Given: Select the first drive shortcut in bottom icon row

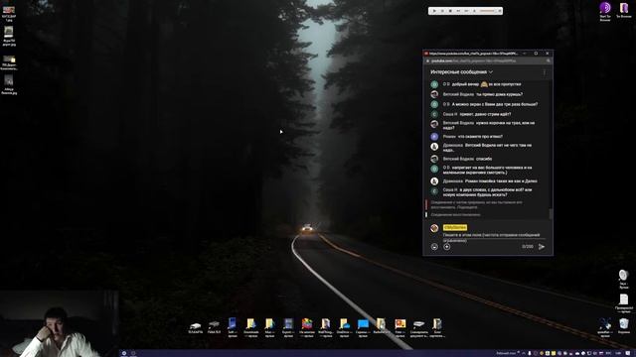Looking at the screenshot, I should pos(196,327).
